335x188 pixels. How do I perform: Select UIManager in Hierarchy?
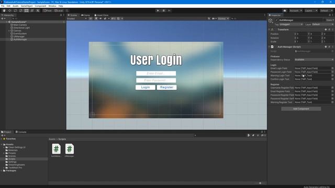pos(19,37)
